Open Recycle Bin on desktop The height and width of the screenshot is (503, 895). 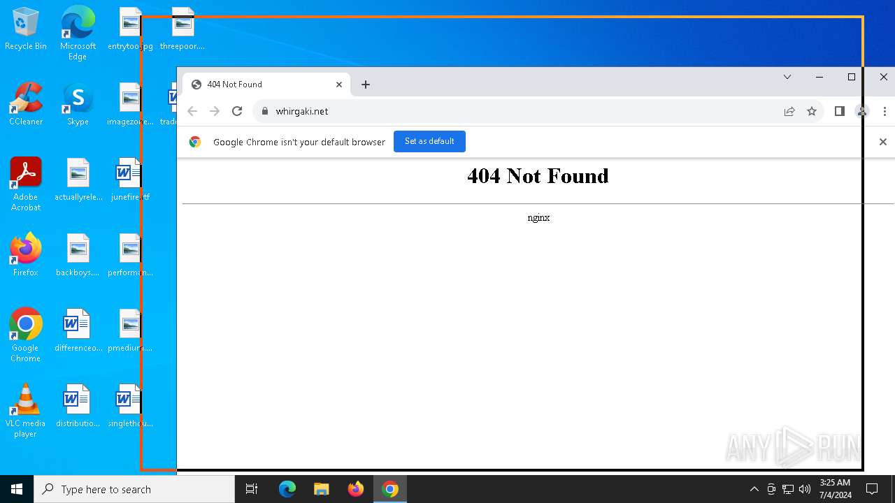click(26, 29)
